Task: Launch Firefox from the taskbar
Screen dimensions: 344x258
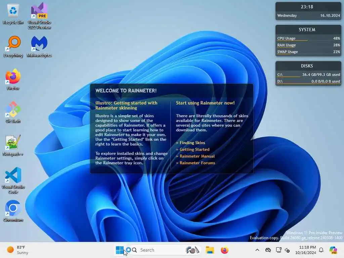Action: 224,250
